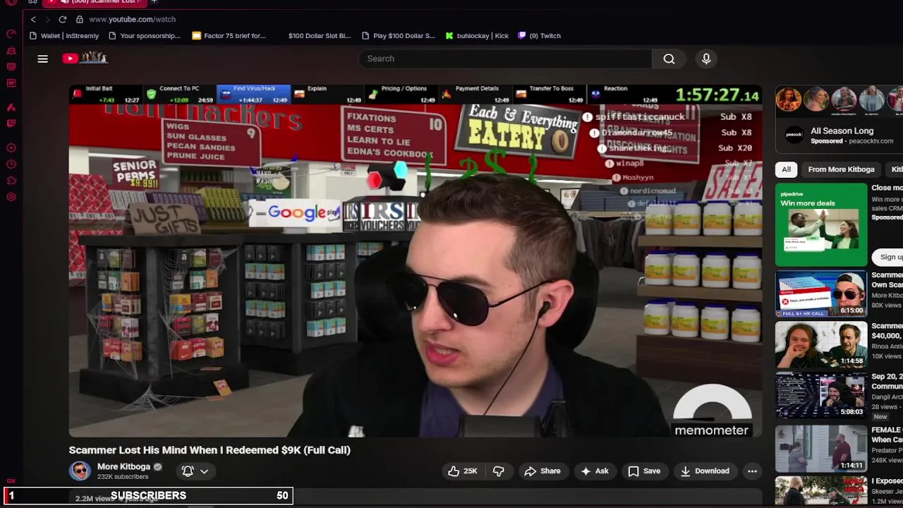Expand notification bell dropdown for channel

195,471
